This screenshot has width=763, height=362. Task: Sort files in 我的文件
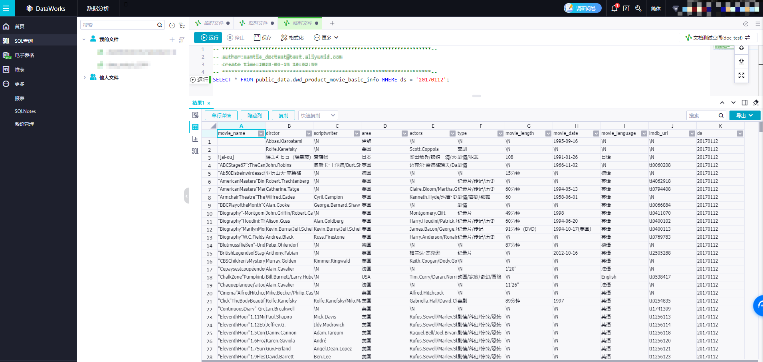[x=182, y=40]
